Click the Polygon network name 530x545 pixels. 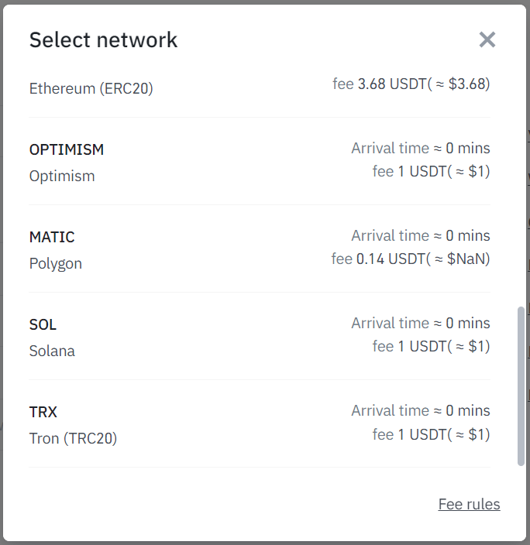(x=56, y=263)
